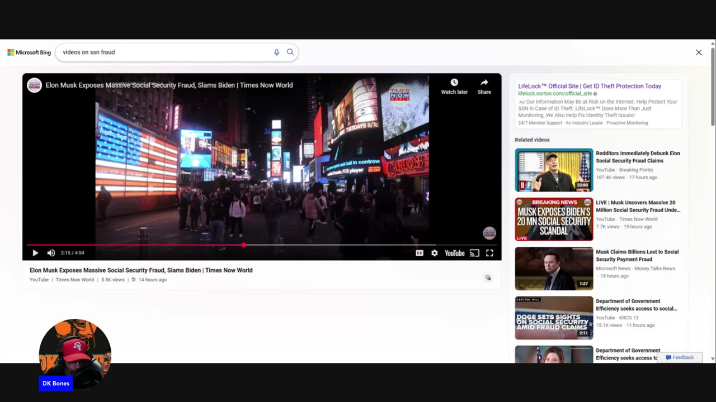The height and width of the screenshot is (402, 716).
Task: Click the 'Times Now World' source text
Action: (75, 280)
